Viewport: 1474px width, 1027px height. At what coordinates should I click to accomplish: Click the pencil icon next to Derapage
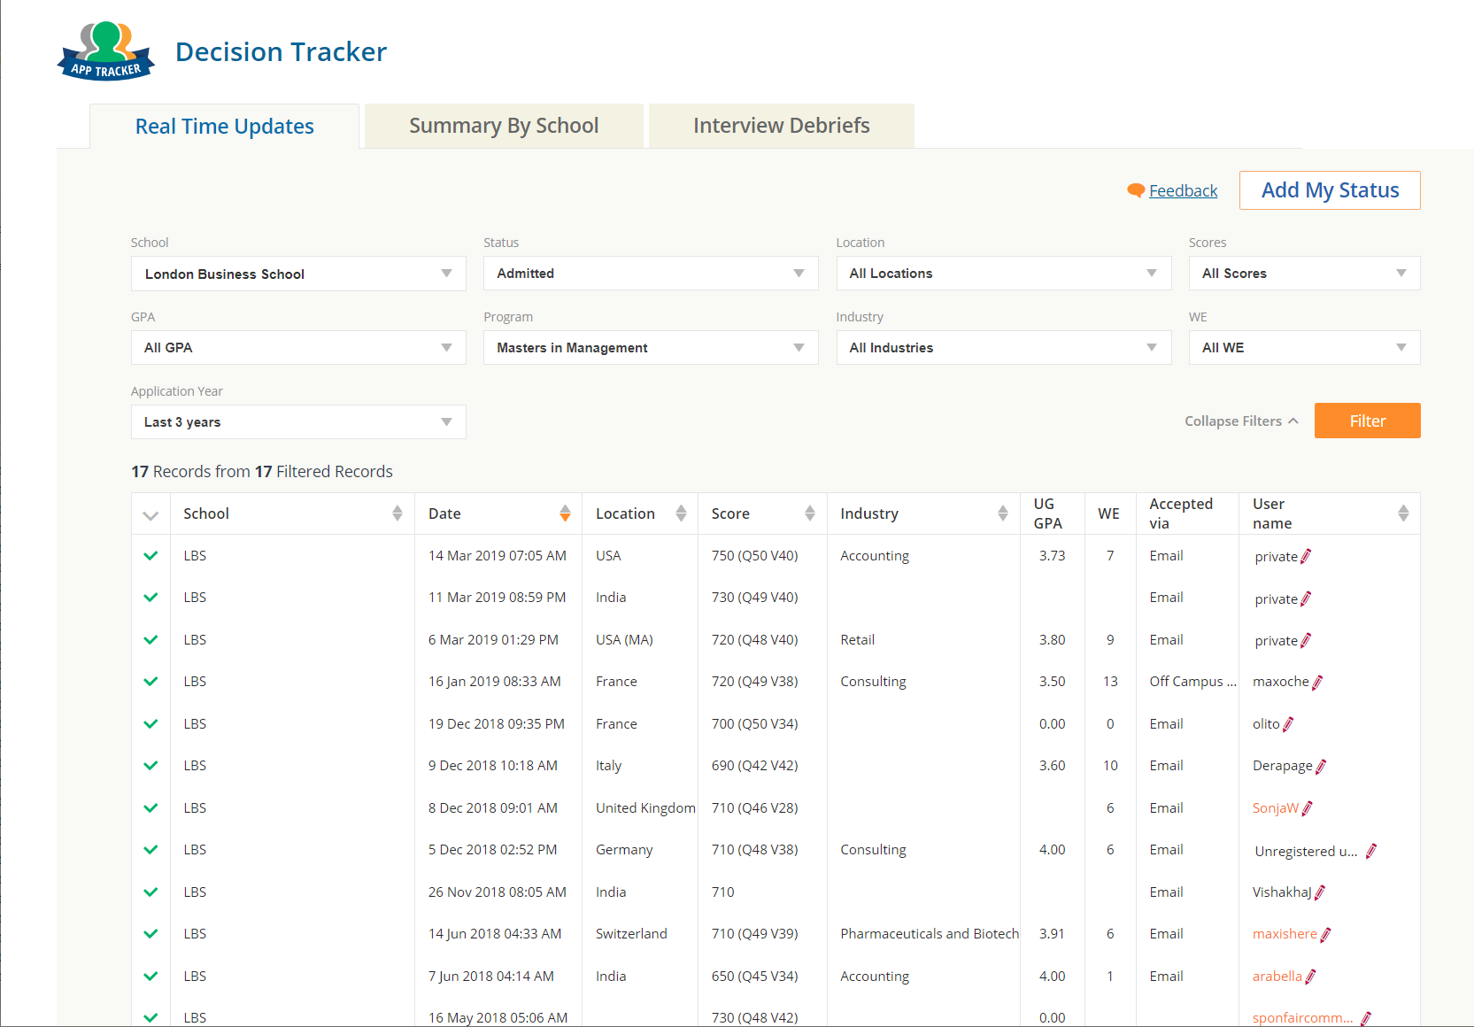pyautogui.click(x=1321, y=767)
